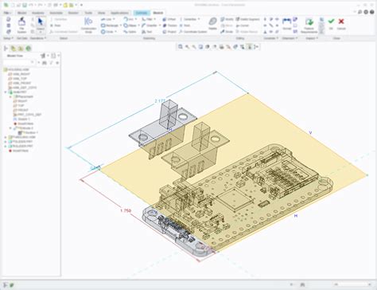
Task: Click the Zoom In icon in graphics toolbar
Action: pyautogui.click(x=188, y=47)
